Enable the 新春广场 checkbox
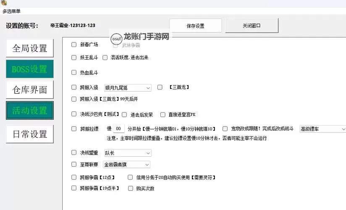The image size is (346, 210). click(74, 45)
